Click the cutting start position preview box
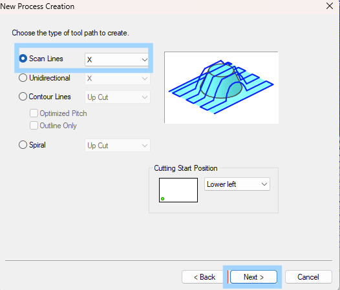 178,190
